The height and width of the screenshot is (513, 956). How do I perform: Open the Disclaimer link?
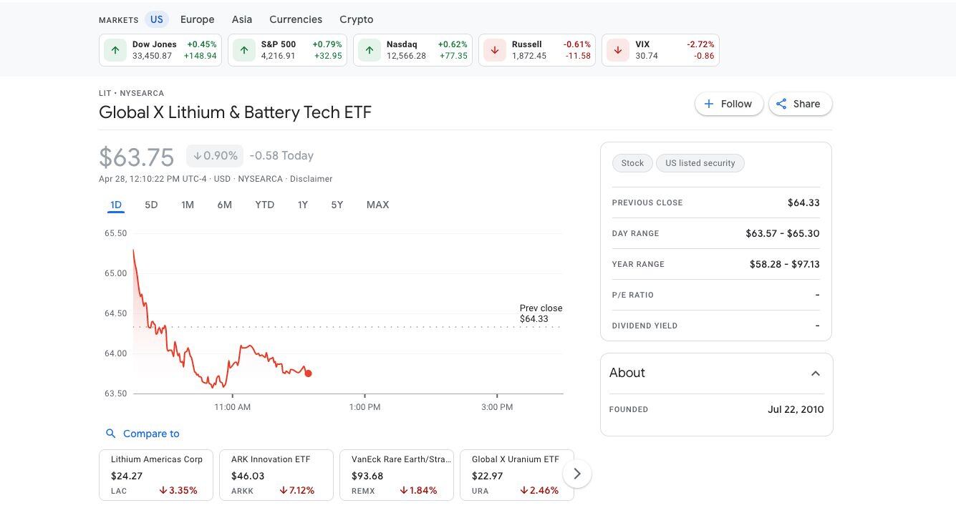click(311, 179)
